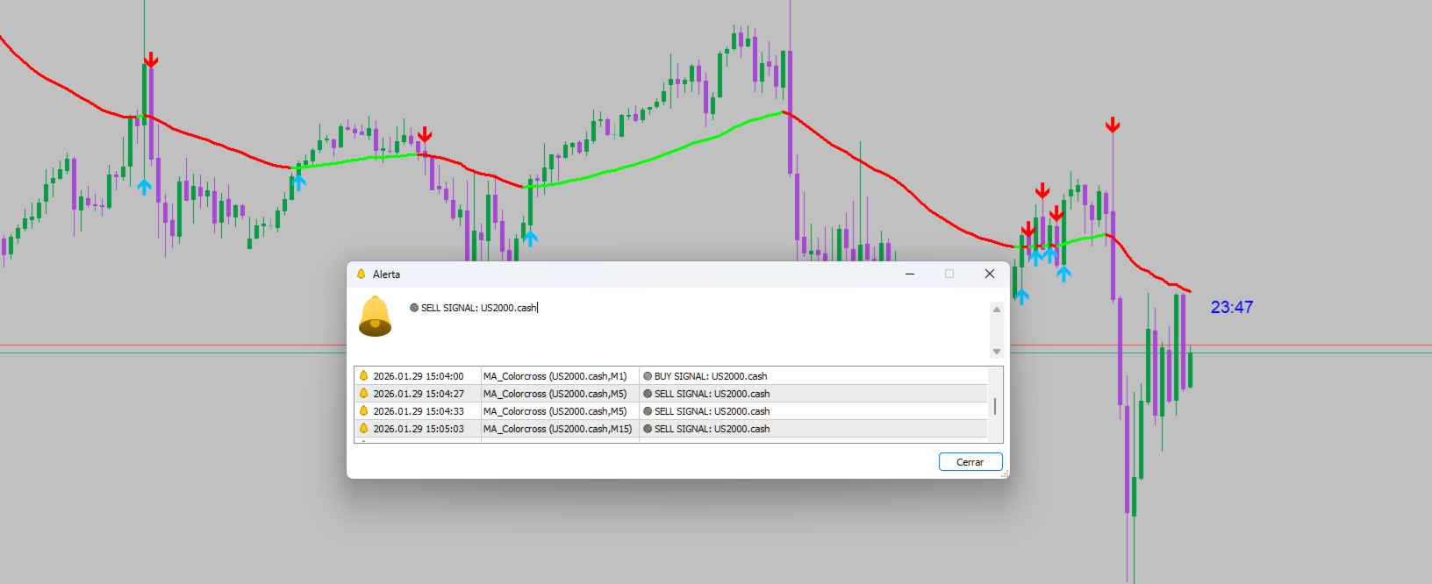Click MA_Colorcross (US2000.cash,M15) source cell
The height and width of the screenshot is (584, 1432).
tap(560, 429)
